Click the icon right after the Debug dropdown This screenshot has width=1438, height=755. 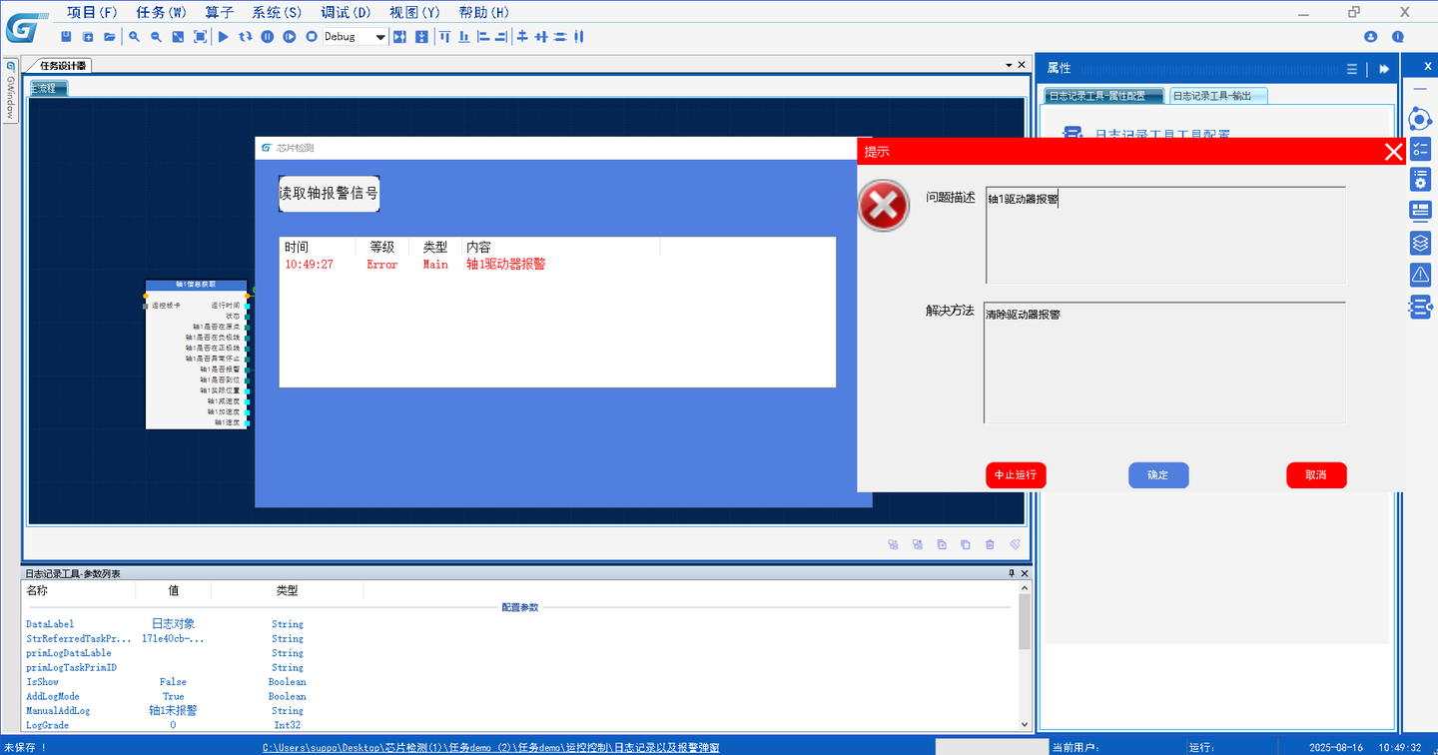pos(399,37)
